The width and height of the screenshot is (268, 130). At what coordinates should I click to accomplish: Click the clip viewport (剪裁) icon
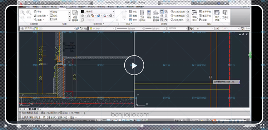[133, 16]
